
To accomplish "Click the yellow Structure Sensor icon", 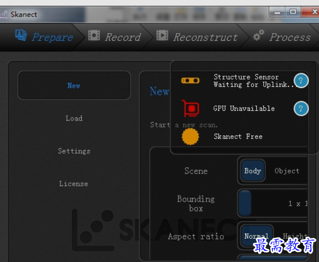I will [x=190, y=81].
